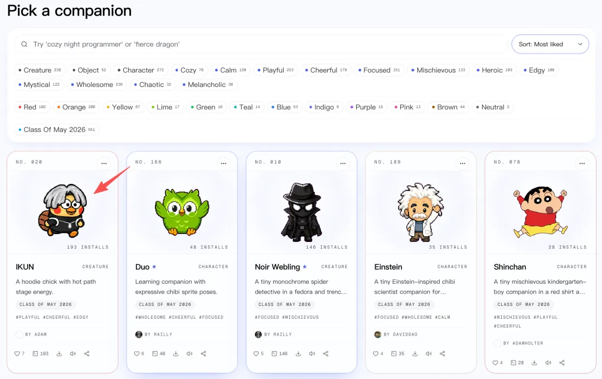Filter by the Mystical mood tag
Viewport: 602px width, 379px height.
pos(39,85)
